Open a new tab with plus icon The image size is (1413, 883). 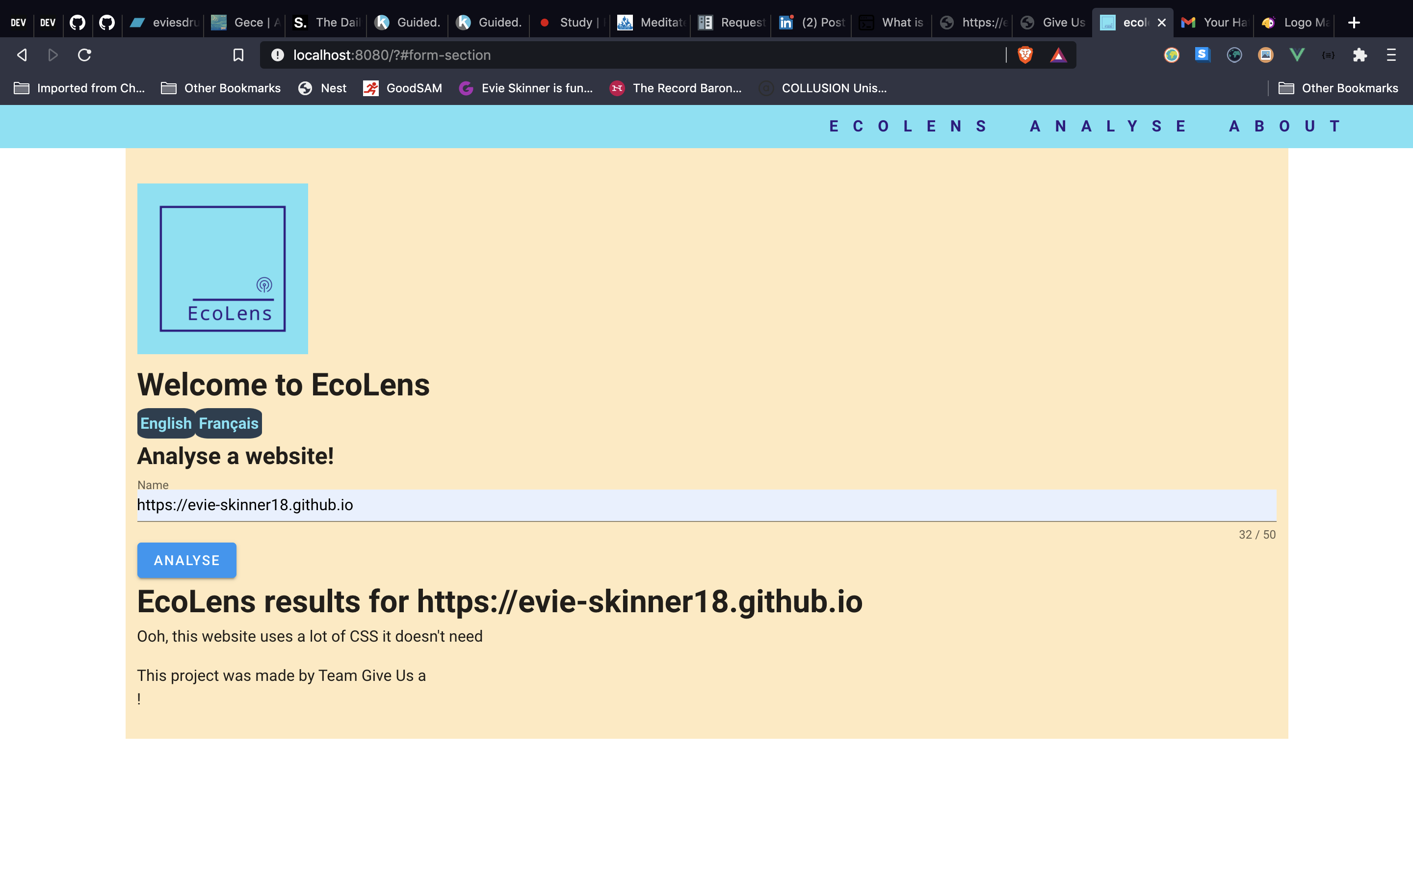point(1354,23)
